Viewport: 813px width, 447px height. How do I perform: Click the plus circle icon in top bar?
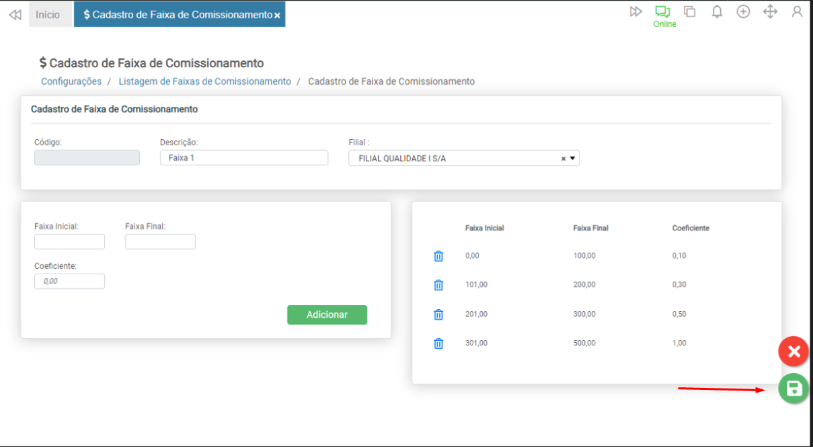click(743, 12)
